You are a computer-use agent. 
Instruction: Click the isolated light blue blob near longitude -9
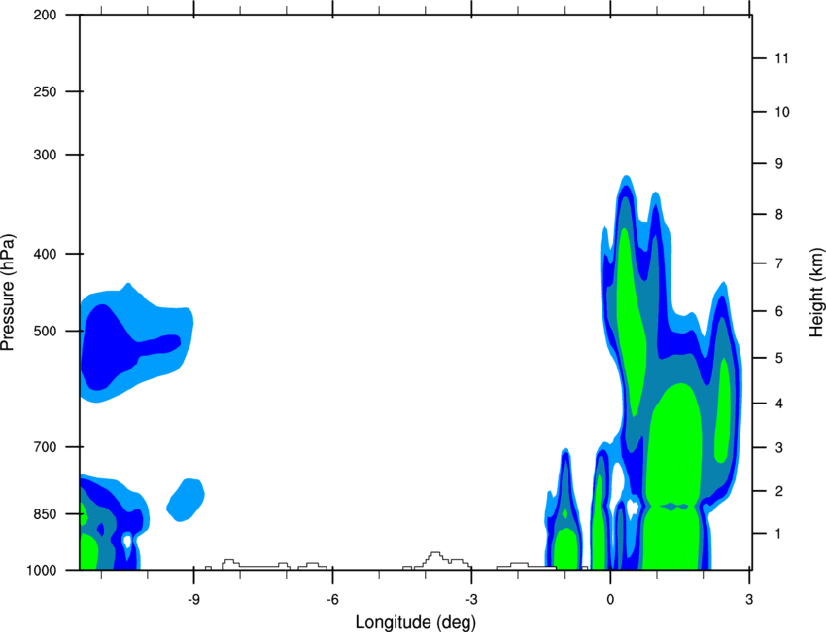pos(186,500)
